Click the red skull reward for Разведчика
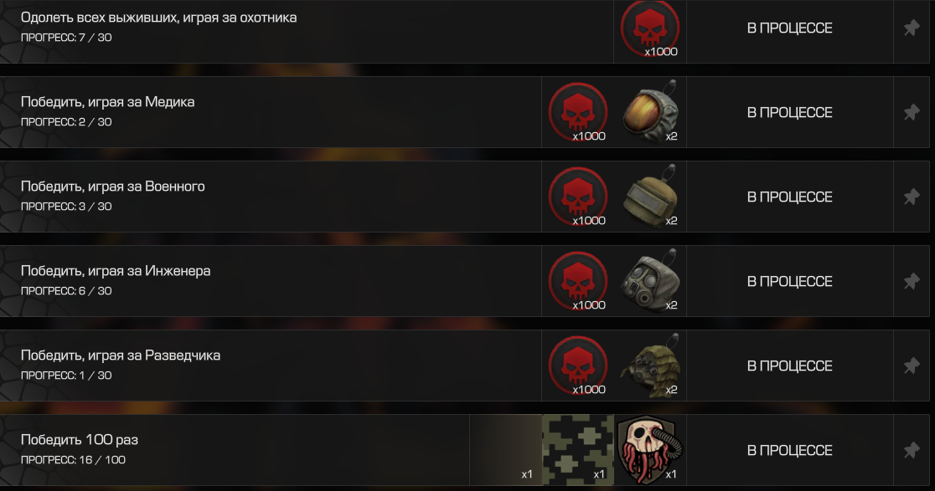 tap(578, 366)
